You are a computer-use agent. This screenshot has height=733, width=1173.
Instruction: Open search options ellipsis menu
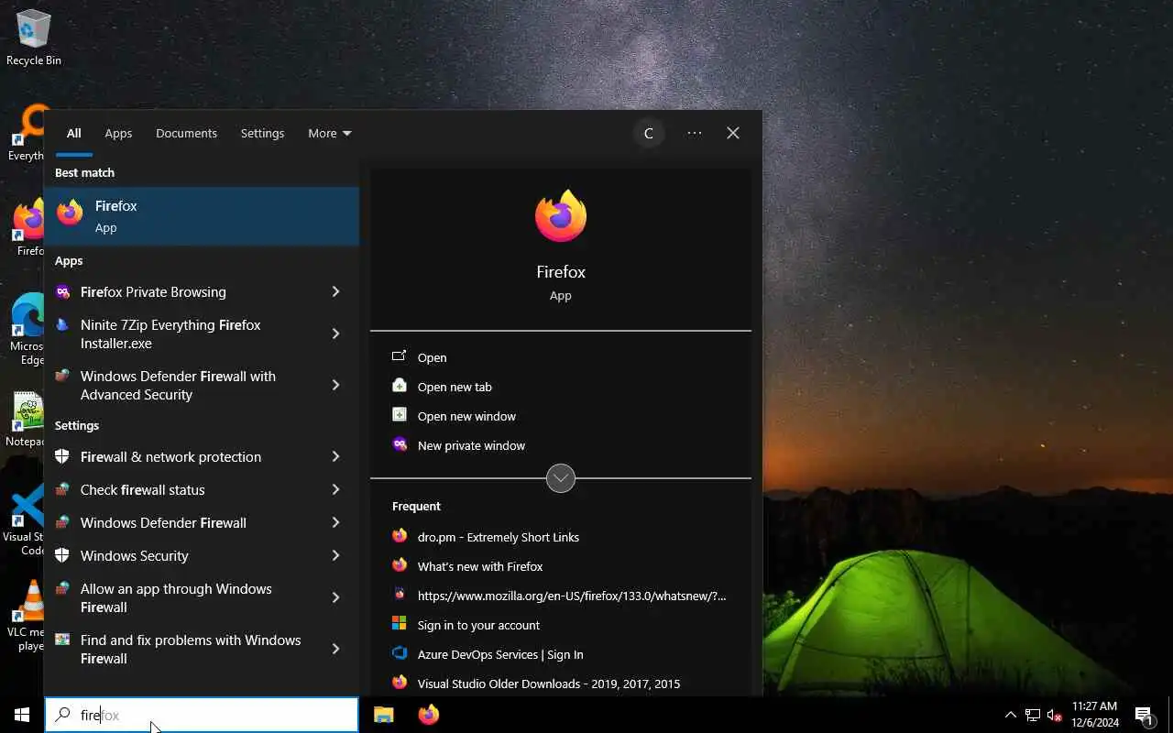pos(695,133)
